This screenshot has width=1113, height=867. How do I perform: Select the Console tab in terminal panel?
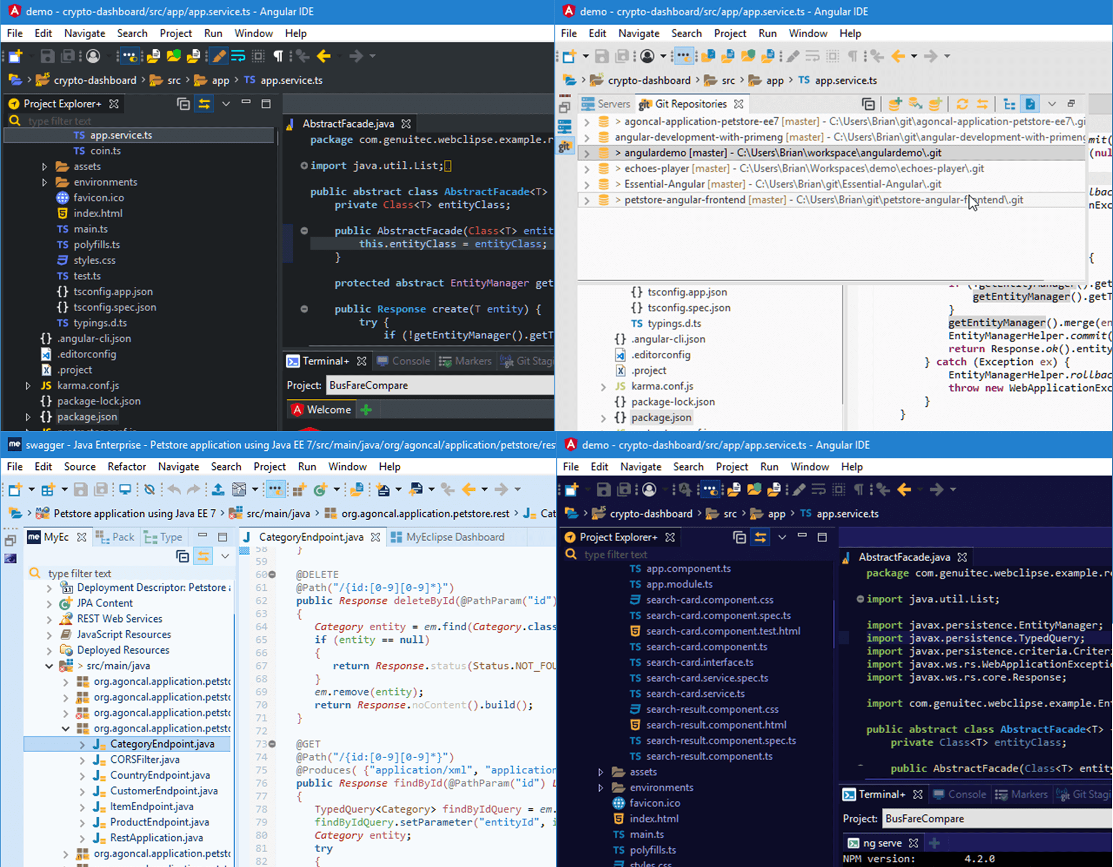pos(411,360)
